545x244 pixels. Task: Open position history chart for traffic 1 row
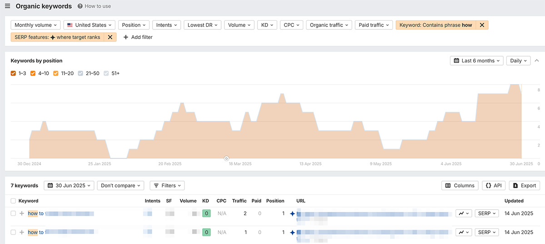(464, 232)
